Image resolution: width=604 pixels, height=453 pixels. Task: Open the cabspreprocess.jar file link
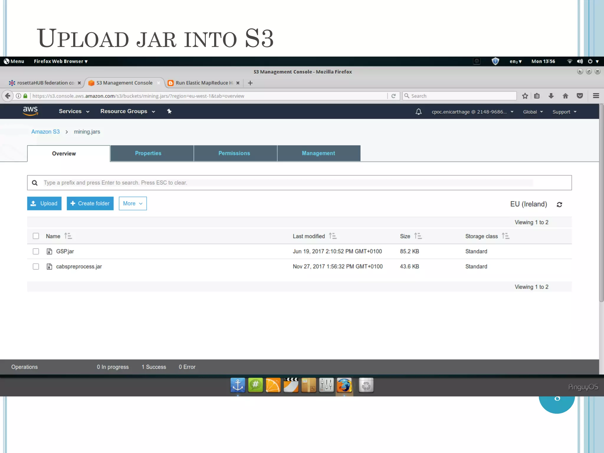click(79, 266)
